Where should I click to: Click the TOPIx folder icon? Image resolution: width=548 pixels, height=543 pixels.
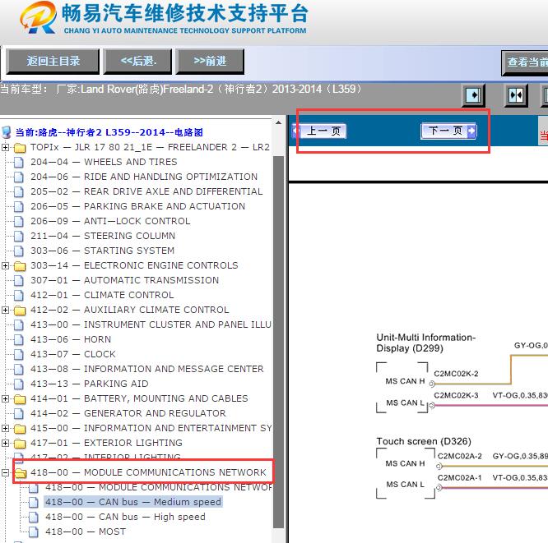tap(20, 148)
